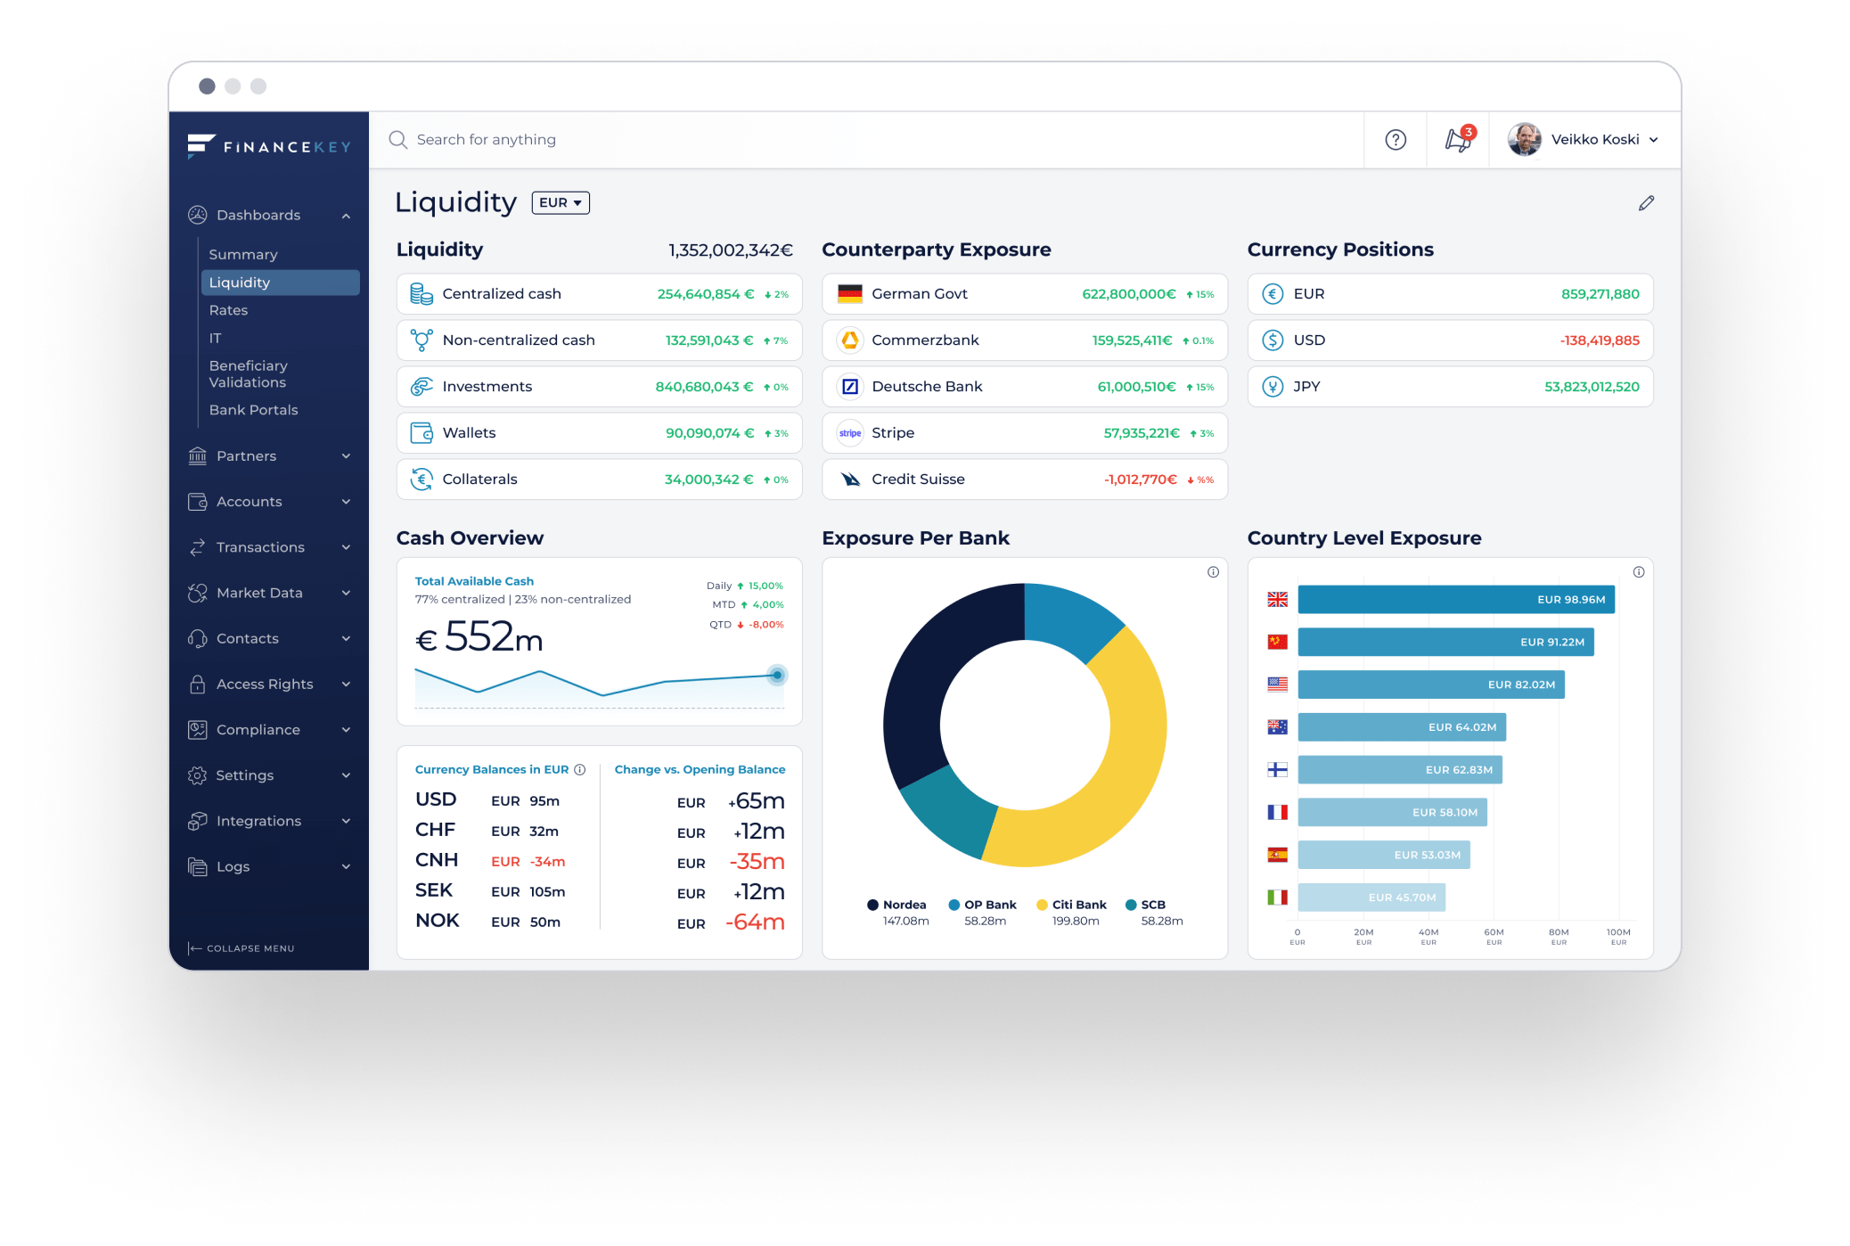The width and height of the screenshot is (1850, 1246).
Task: Click Change vs. Opening Balance heading
Action: click(x=700, y=770)
